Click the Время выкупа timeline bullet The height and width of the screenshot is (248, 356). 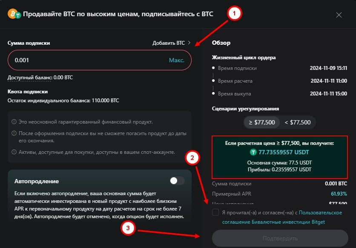213,94
